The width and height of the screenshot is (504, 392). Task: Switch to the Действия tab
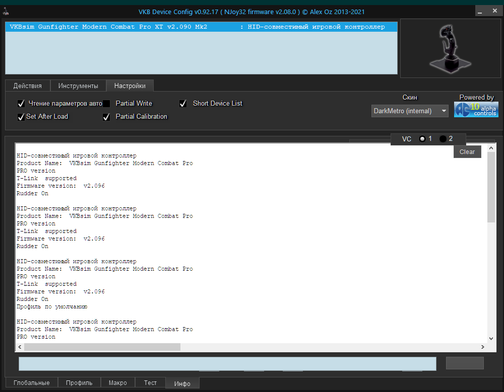coord(28,86)
